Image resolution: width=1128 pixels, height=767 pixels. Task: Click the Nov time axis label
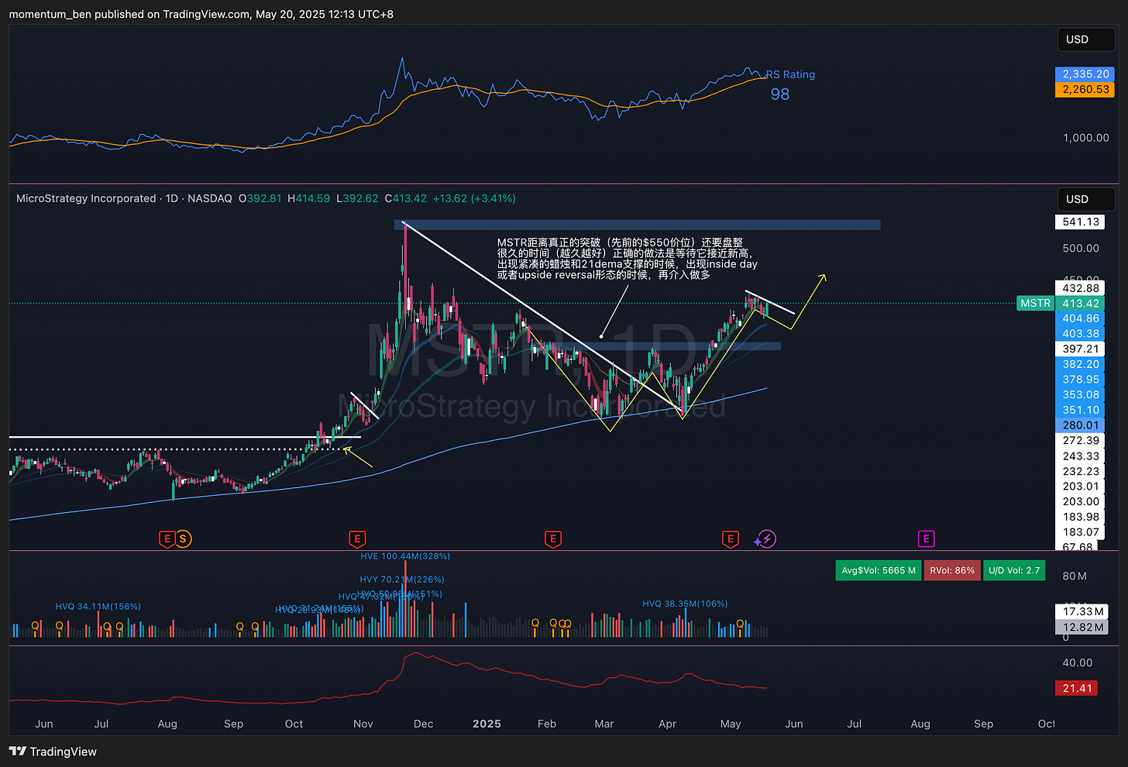point(363,724)
